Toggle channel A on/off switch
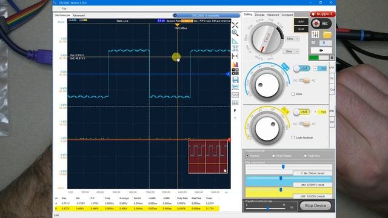 click(x=301, y=68)
